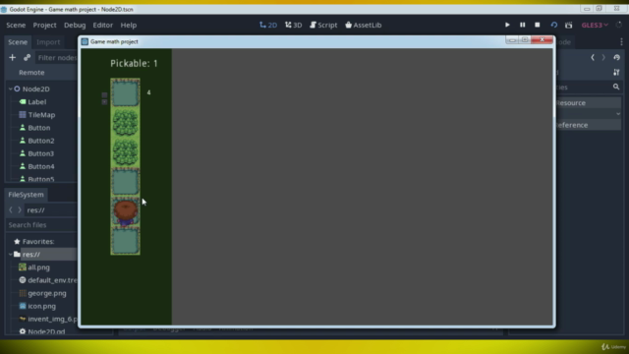629x354 pixels.
Task: Click the first bush tile in the game
Action: pos(125,123)
